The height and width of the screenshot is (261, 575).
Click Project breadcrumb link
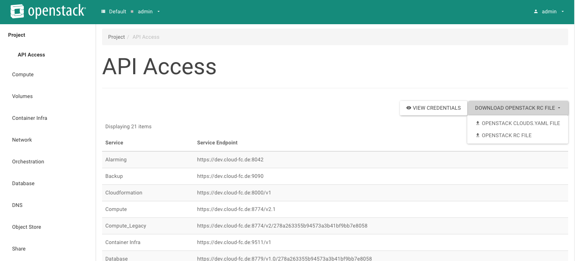[x=117, y=37]
